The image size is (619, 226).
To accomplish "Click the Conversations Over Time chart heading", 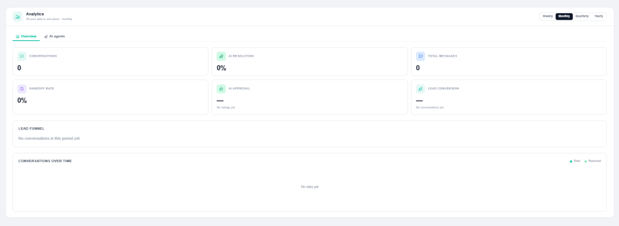I will pos(45,161).
